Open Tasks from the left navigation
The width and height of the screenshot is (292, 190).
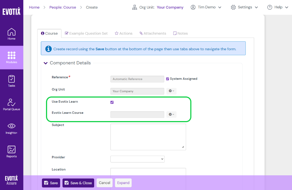click(x=11, y=81)
